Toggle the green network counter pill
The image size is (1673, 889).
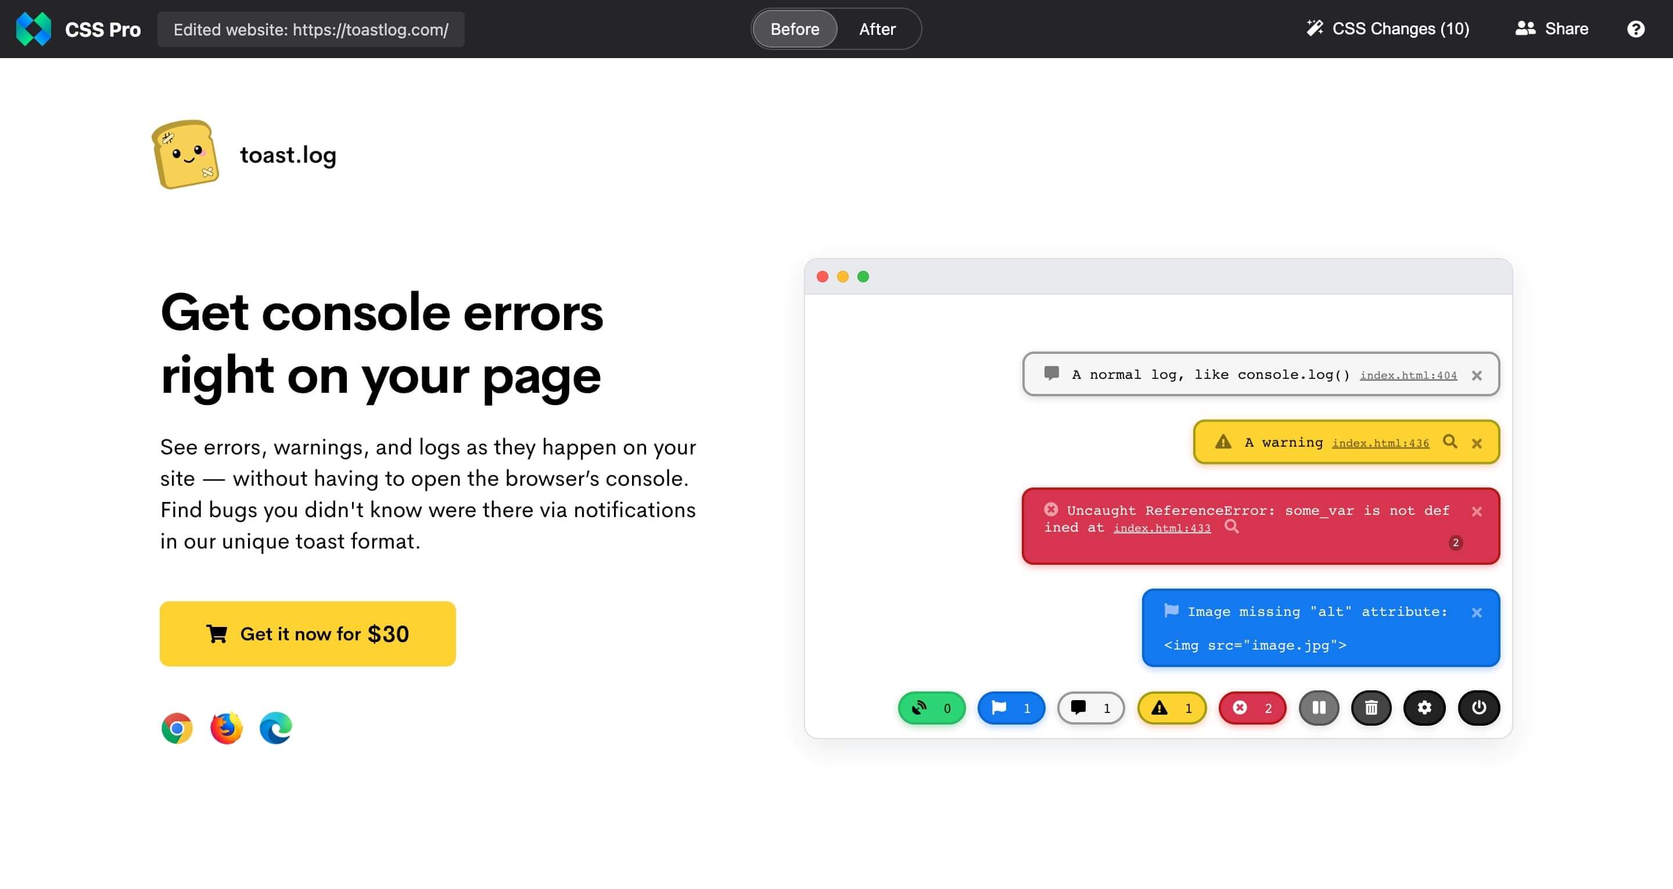click(931, 708)
